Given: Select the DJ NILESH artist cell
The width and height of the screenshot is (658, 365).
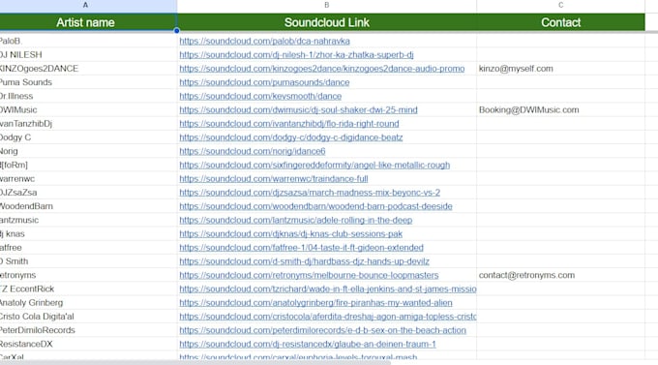Looking at the screenshot, I should [88, 54].
